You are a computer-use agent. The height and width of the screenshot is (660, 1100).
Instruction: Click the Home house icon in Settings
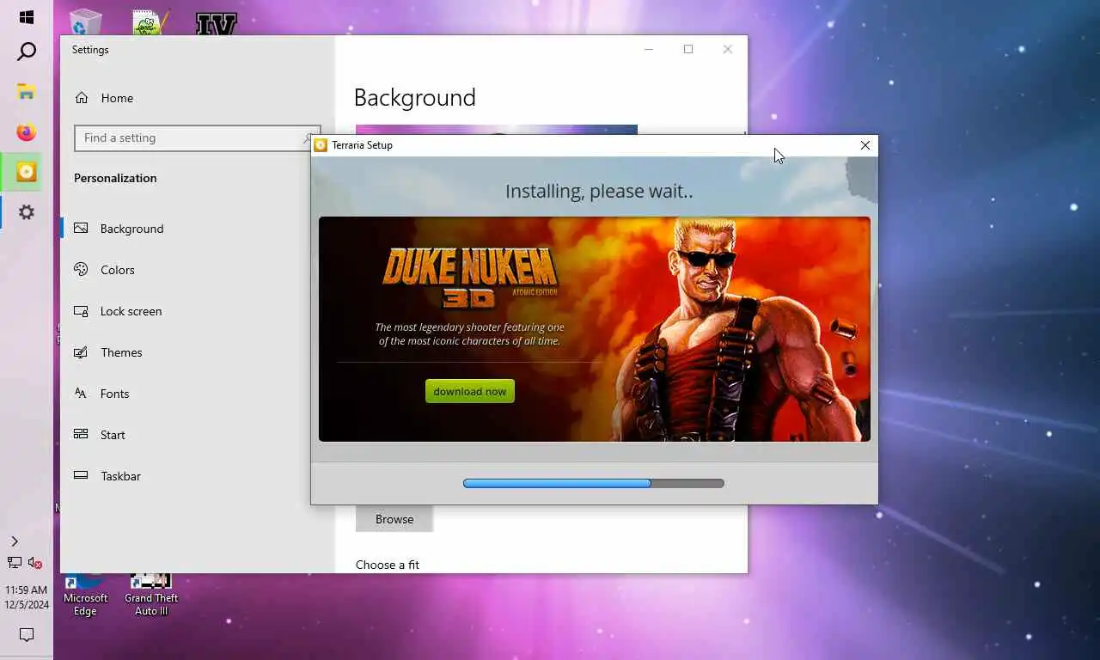(82, 98)
